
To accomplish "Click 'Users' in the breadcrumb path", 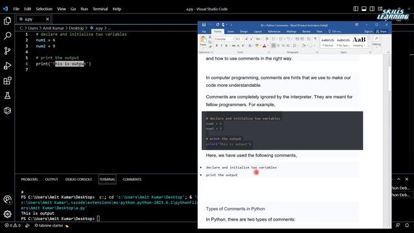I will pos(33,28).
